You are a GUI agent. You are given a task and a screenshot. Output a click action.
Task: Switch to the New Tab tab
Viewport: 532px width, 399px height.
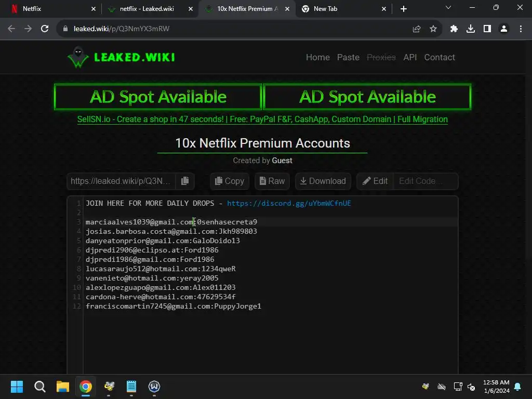pos(343,9)
